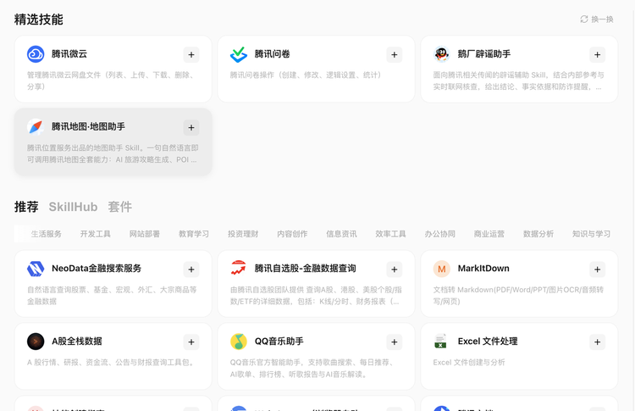Add Excel 文件处理 with plus button
635x411 pixels.
pos(598,342)
